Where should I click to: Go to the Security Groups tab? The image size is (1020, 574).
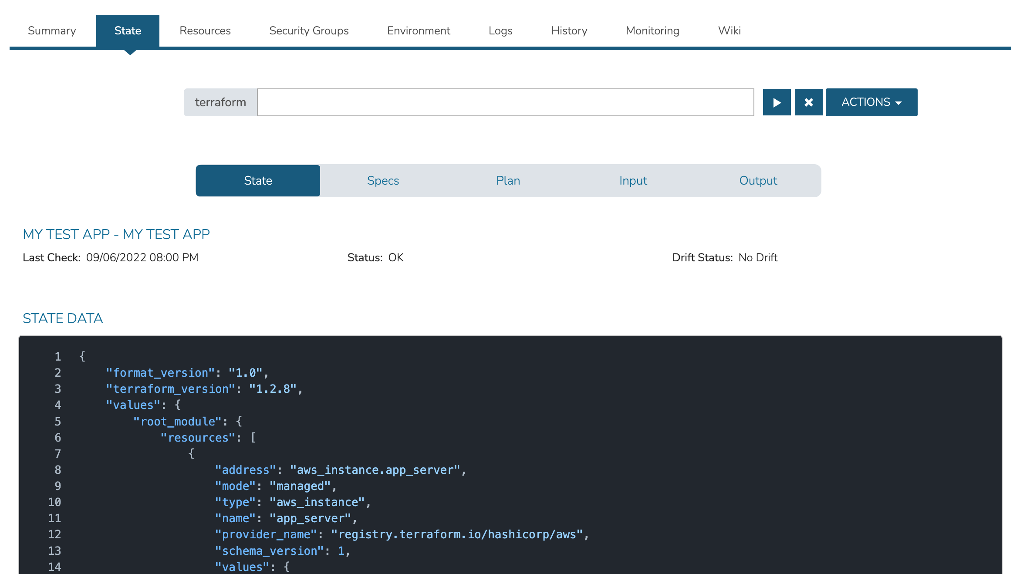tap(309, 30)
